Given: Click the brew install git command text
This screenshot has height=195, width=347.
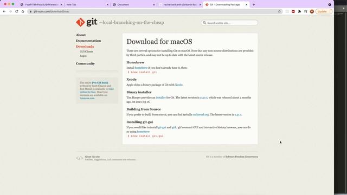Looking at the screenshot, I should coord(142,72).
